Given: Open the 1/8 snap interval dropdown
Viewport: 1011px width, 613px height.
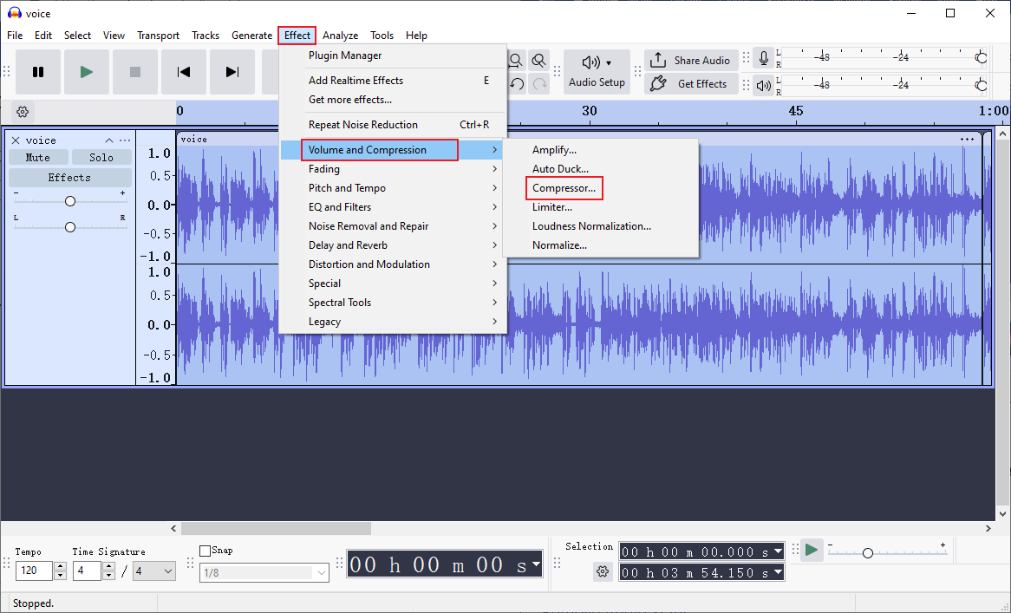Looking at the screenshot, I should click(x=264, y=572).
